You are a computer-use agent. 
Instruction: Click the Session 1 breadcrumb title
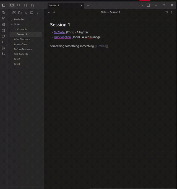pyautogui.click(x=115, y=12)
